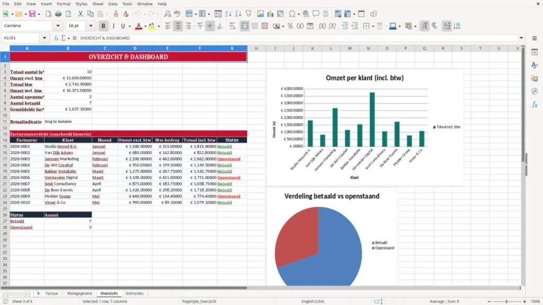
Task: Toggle Italic formatting
Action: (113, 26)
